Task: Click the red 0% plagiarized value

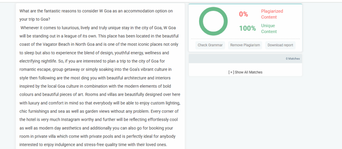Action: (243, 14)
